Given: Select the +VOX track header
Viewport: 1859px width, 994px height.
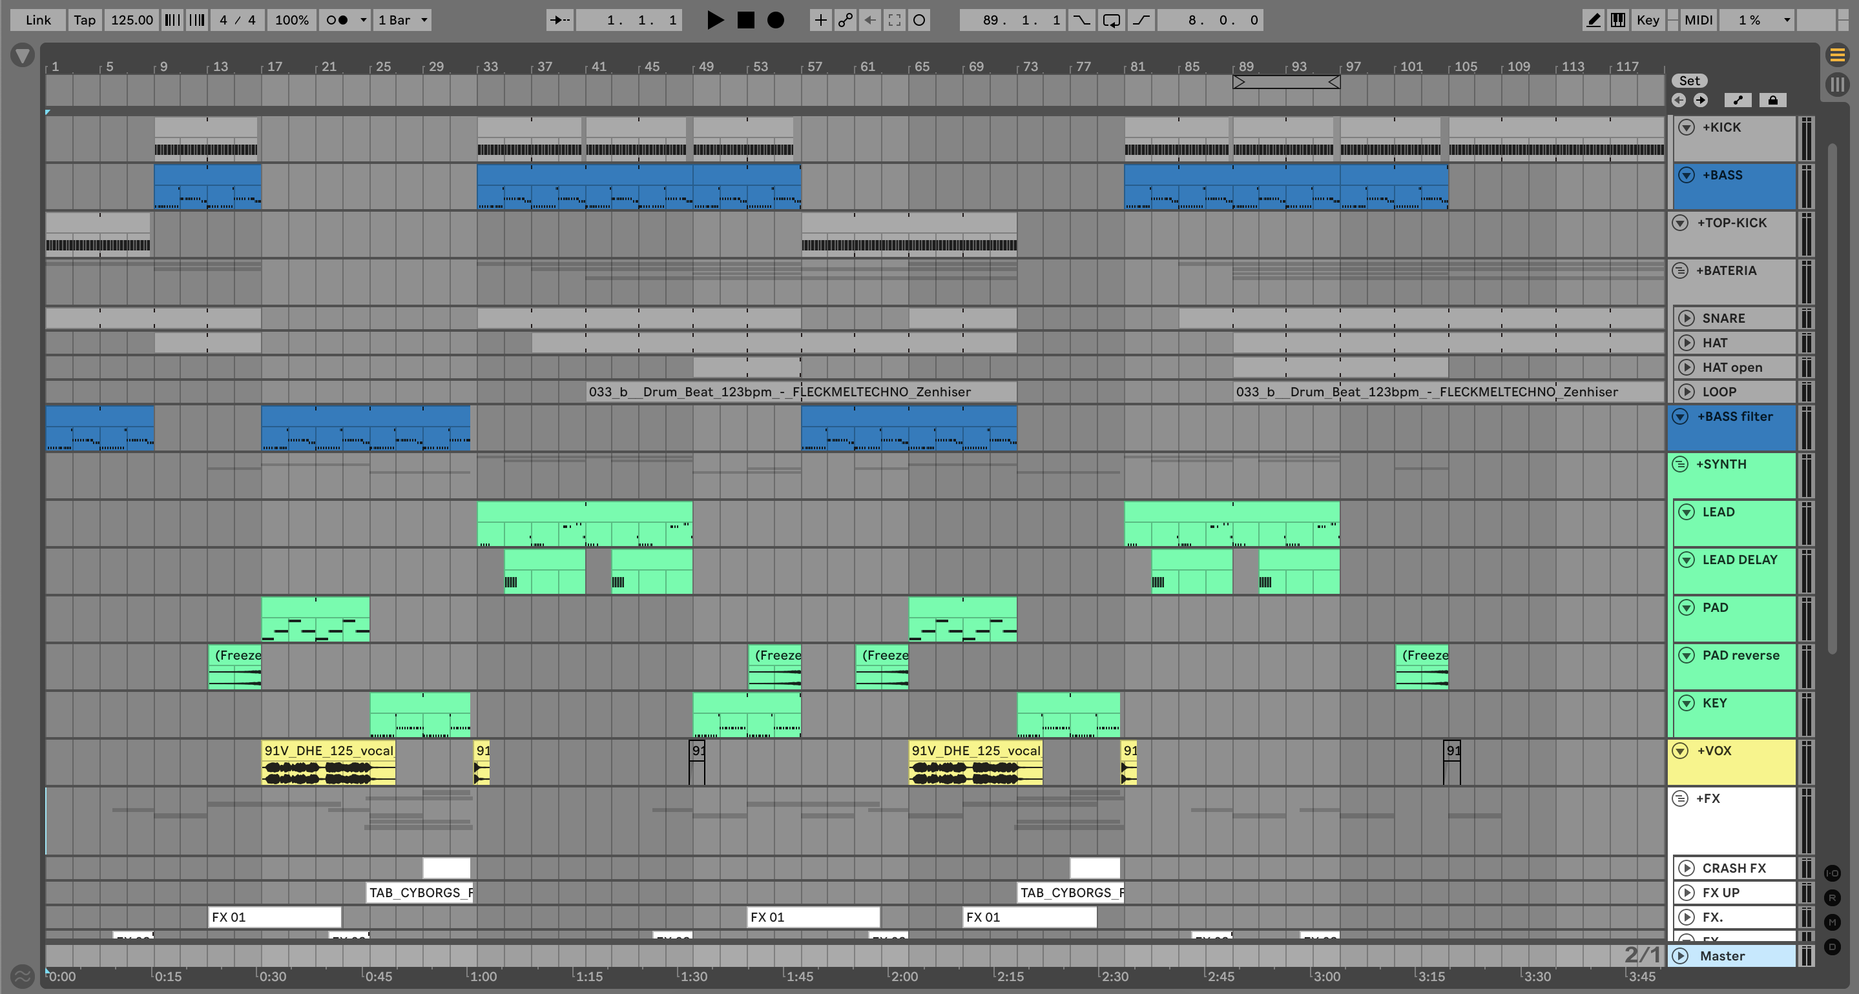Looking at the screenshot, I should click(x=1731, y=762).
